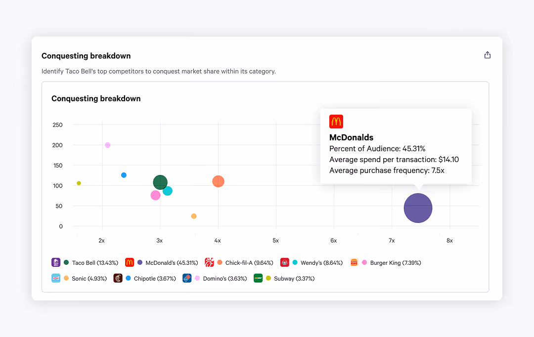This screenshot has height=337, width=534.
Task: Click the McDonalds icon inside the tooltip
Action: (x=336, y=121)
